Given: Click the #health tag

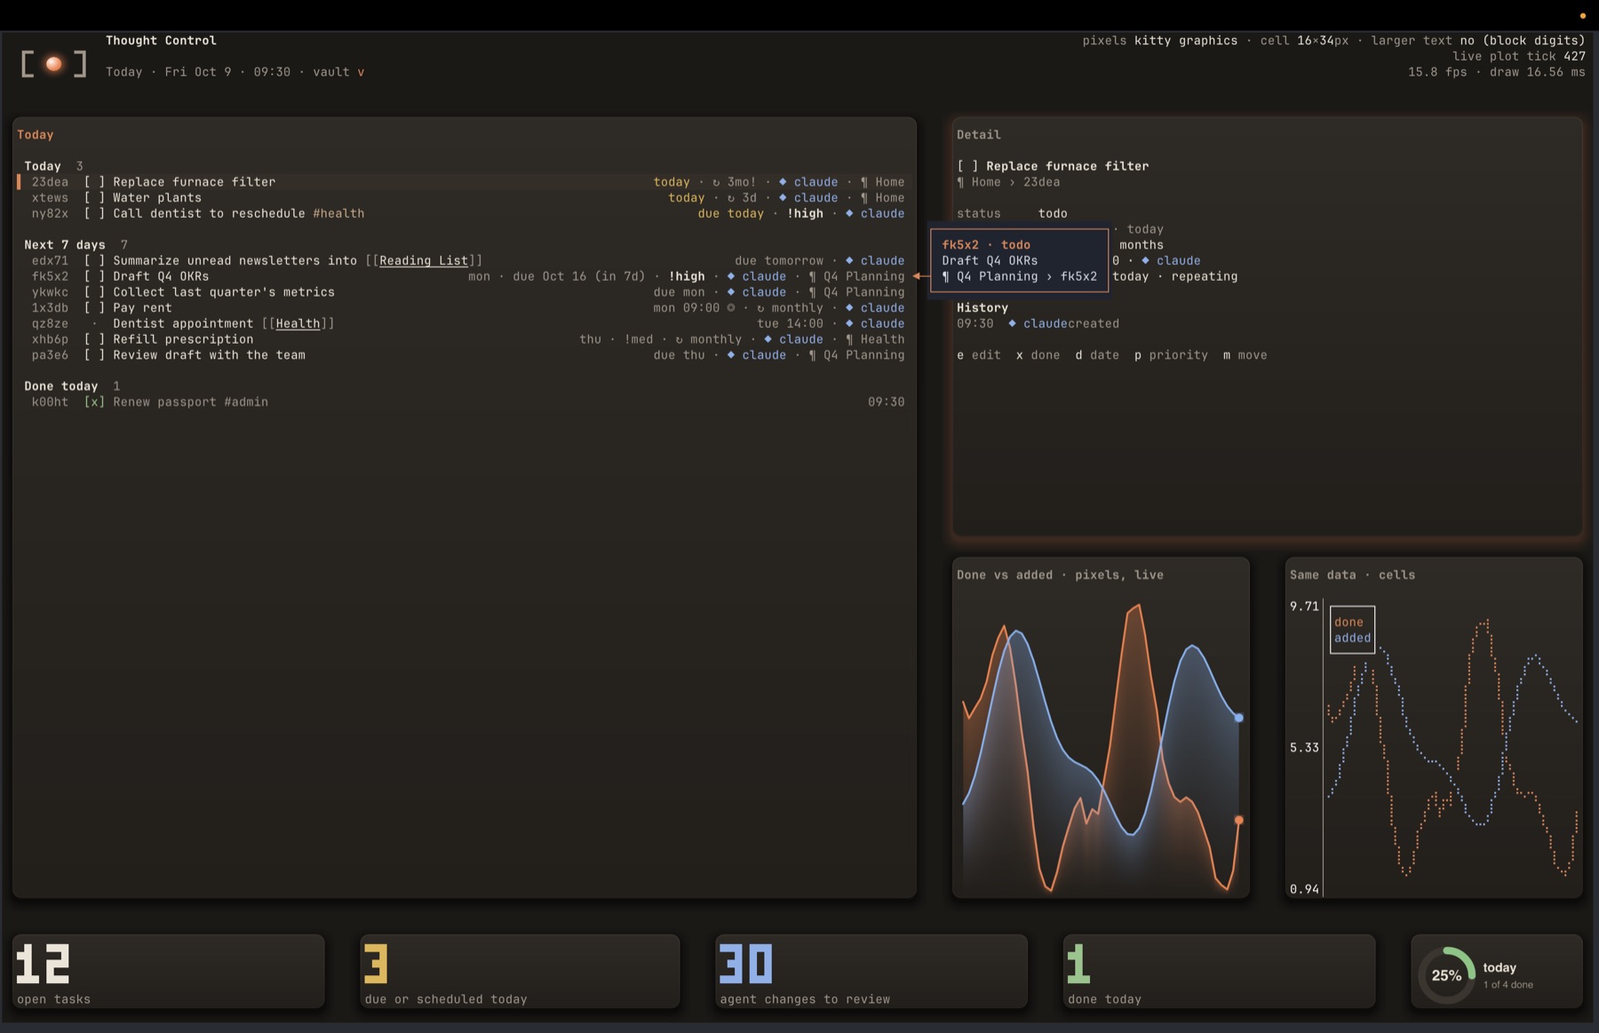Looking at the screenshot, I should point(338,213).
